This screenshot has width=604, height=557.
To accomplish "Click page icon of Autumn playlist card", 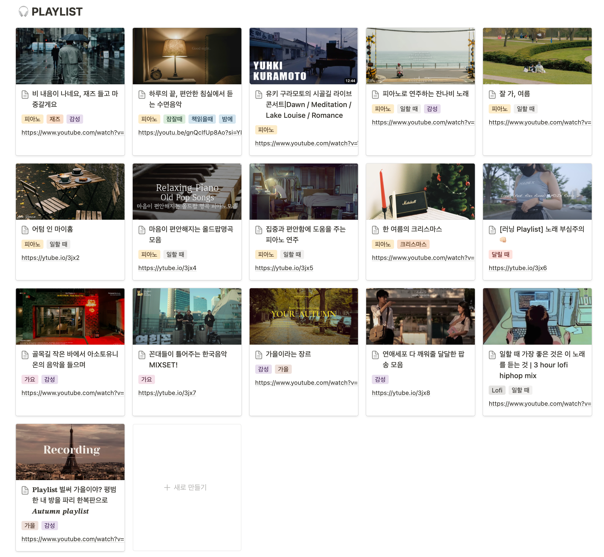I will coord(25,490).
